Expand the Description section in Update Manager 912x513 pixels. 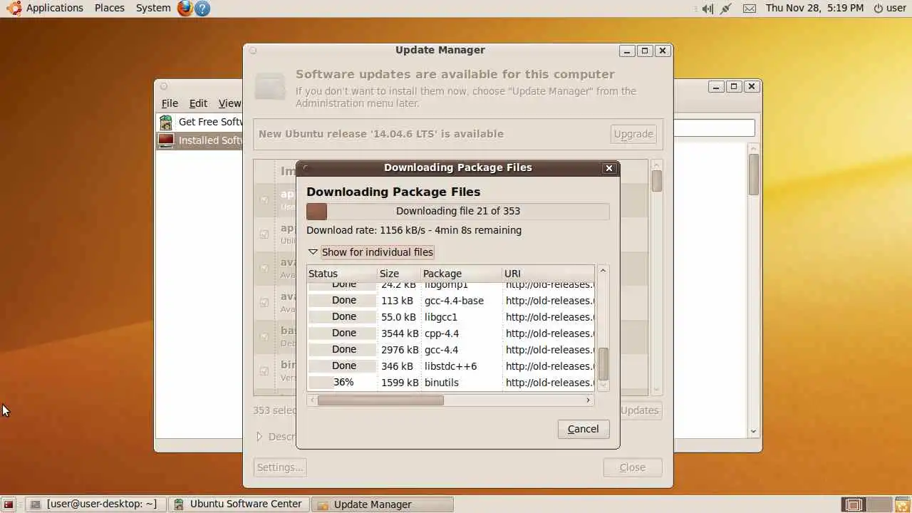259,437
